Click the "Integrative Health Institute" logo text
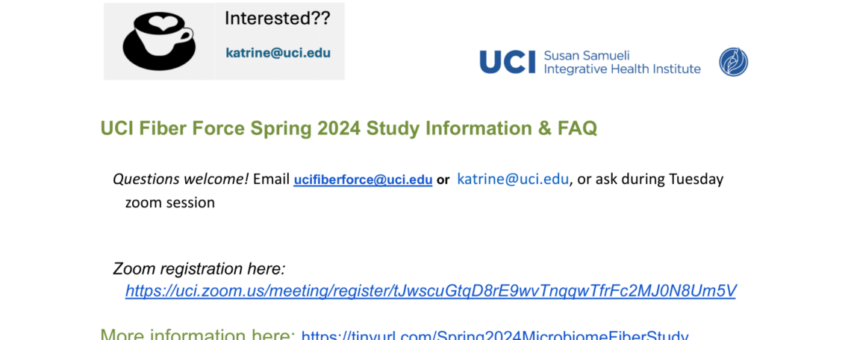Viewport: 851px width, 340px height. point(623,69)
